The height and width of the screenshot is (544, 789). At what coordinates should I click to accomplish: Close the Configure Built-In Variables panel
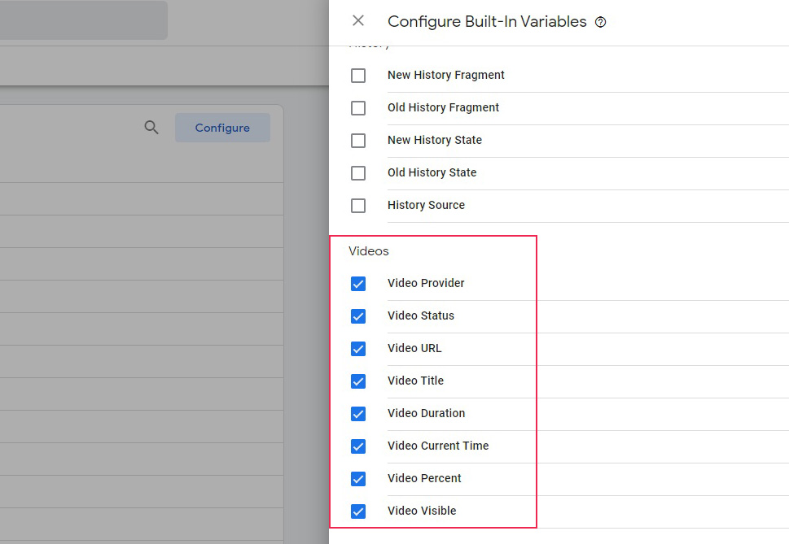coord(358,20)
